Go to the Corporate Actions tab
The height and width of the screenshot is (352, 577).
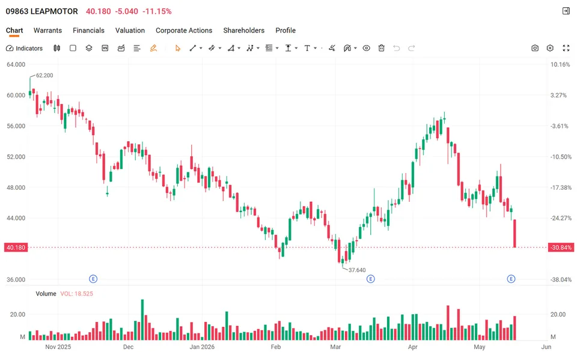click(184, 31)
